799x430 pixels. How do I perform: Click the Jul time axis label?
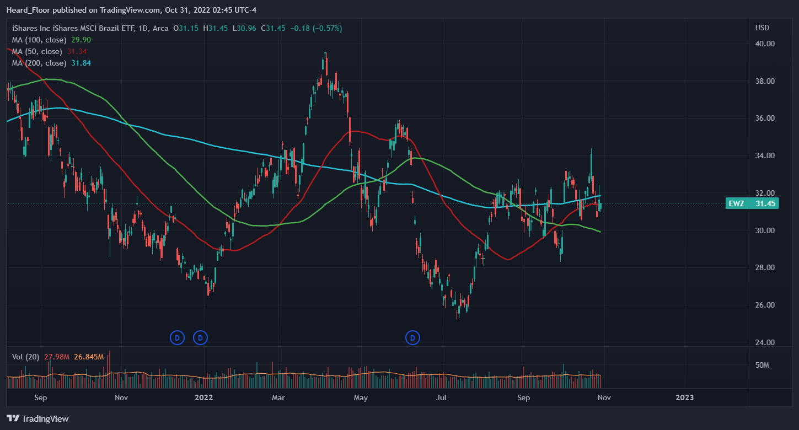pyautogui.click(x=441, y=397)
